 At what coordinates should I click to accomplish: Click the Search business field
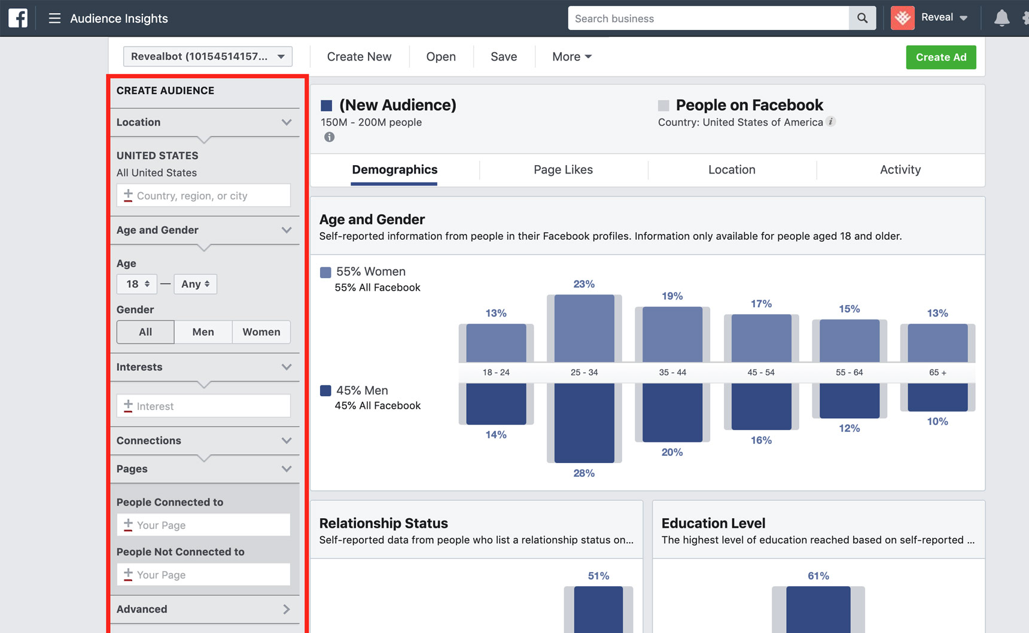pyautogui.click(x=708, y=19)
